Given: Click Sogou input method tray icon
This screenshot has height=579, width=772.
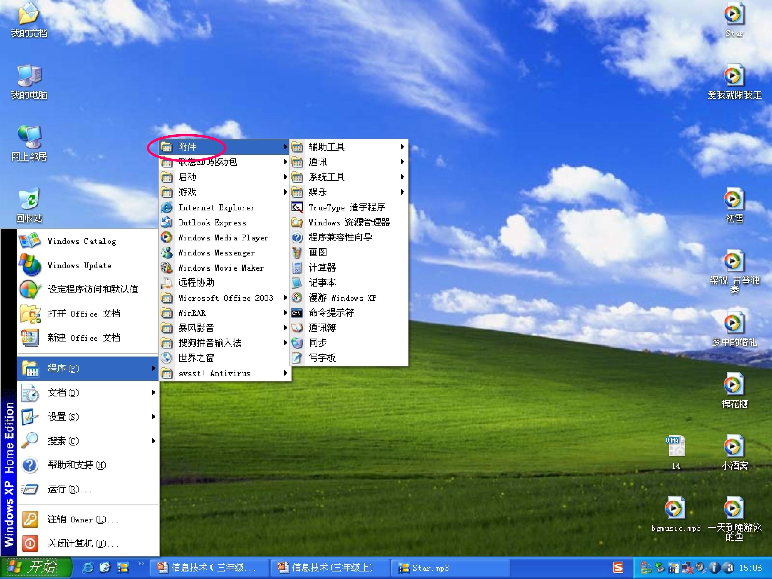Looking at the screenshot, I should (618, 567).
